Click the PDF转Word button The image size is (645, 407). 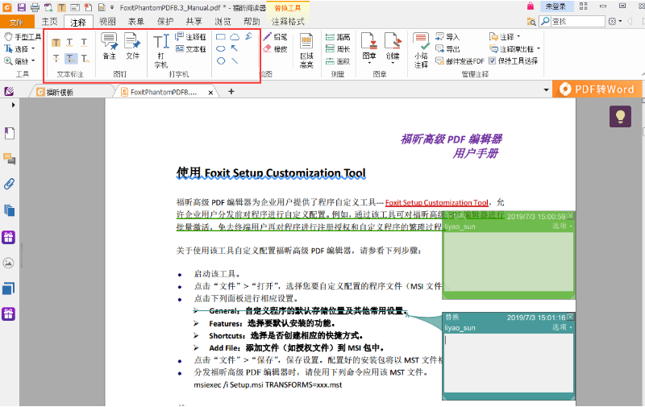pos(597,89)
